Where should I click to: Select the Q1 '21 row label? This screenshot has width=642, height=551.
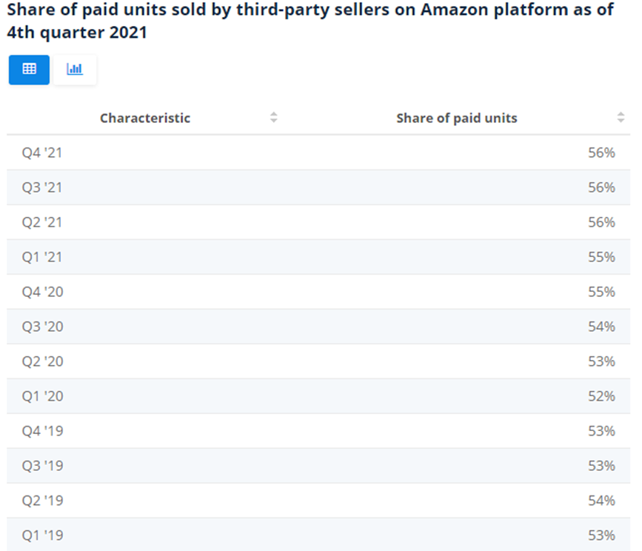click(x=42, y=257)
